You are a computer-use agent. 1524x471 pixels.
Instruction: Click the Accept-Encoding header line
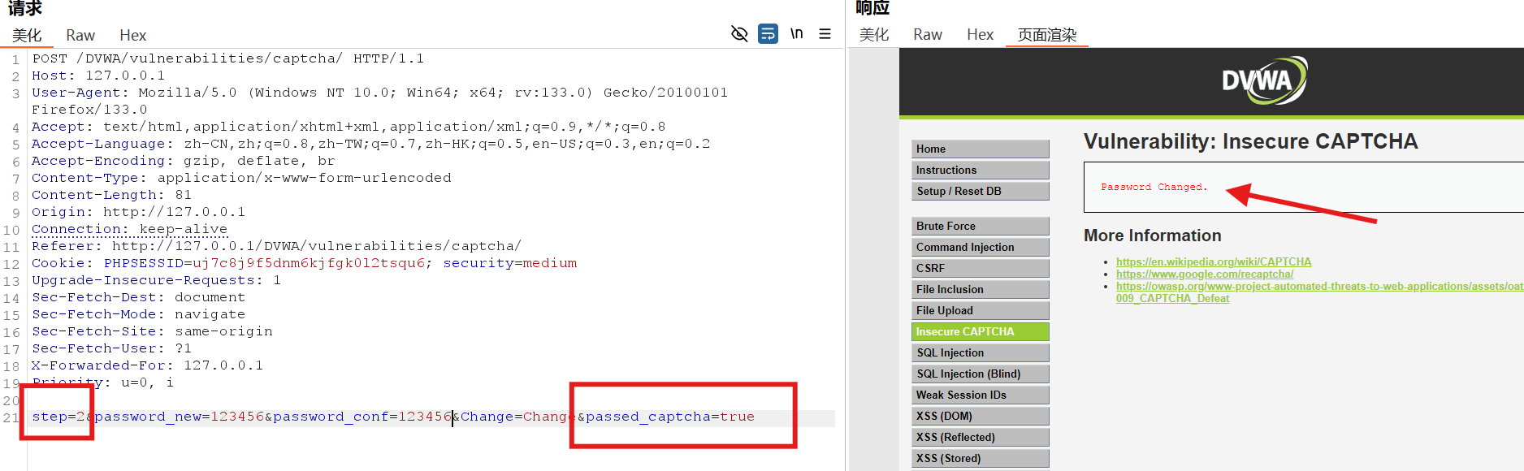pyautogui.click(x=183, y=161)
